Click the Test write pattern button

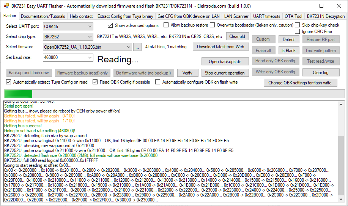(321, 51)
